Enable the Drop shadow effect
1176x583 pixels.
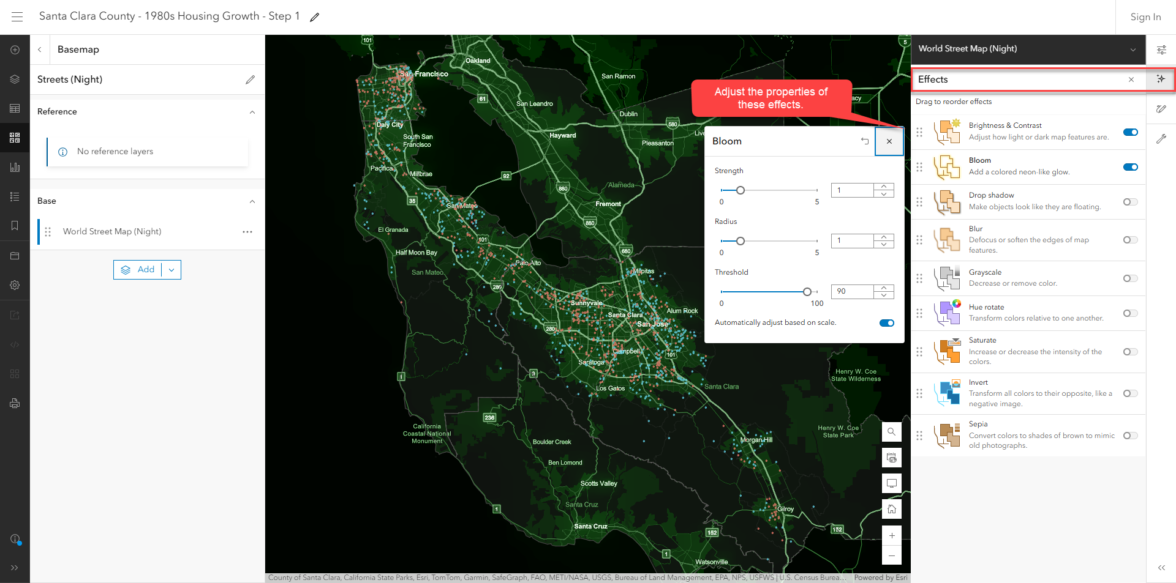(x=1129, y=202)
